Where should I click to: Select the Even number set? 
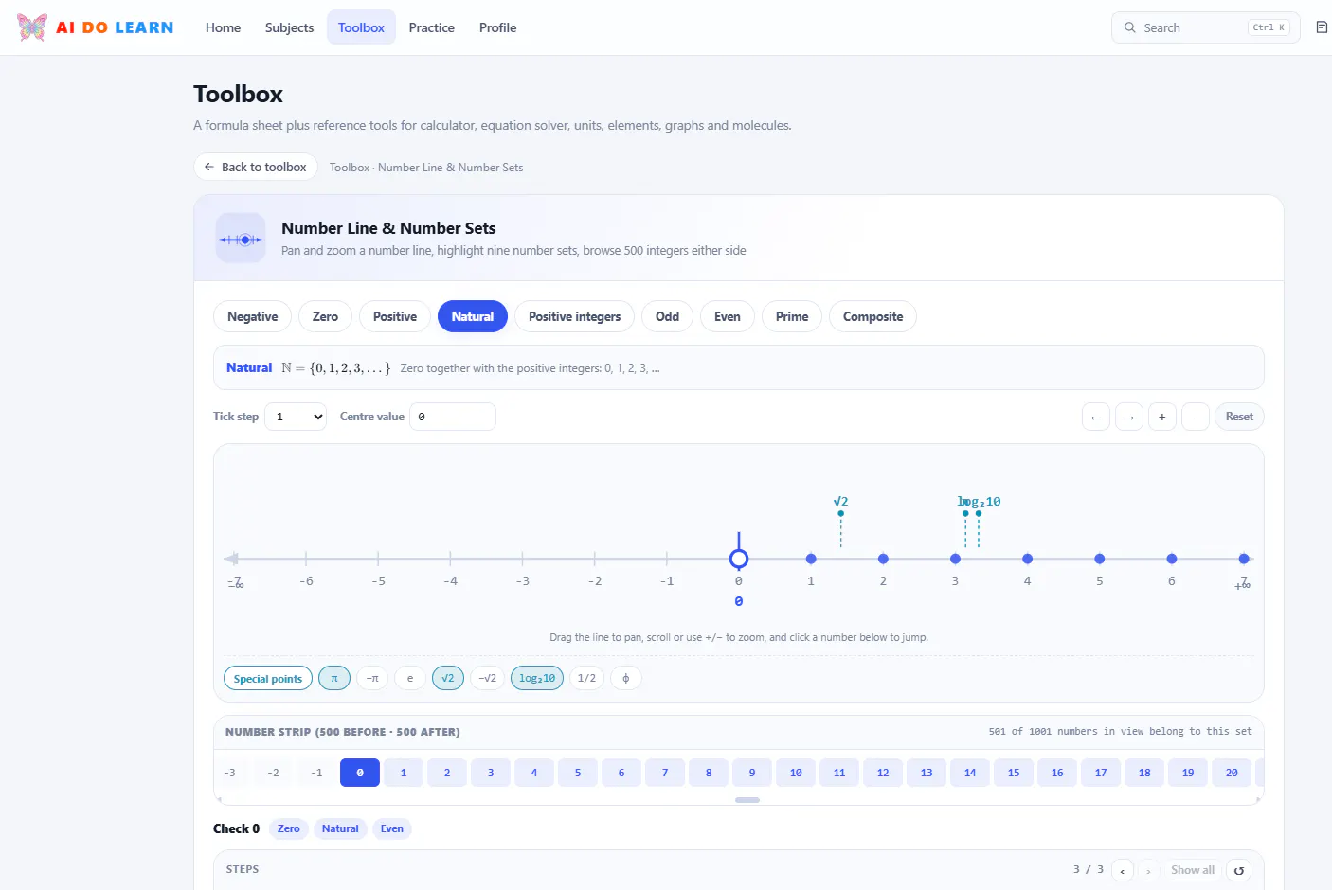pyautogui.click(x=728, y=316)
